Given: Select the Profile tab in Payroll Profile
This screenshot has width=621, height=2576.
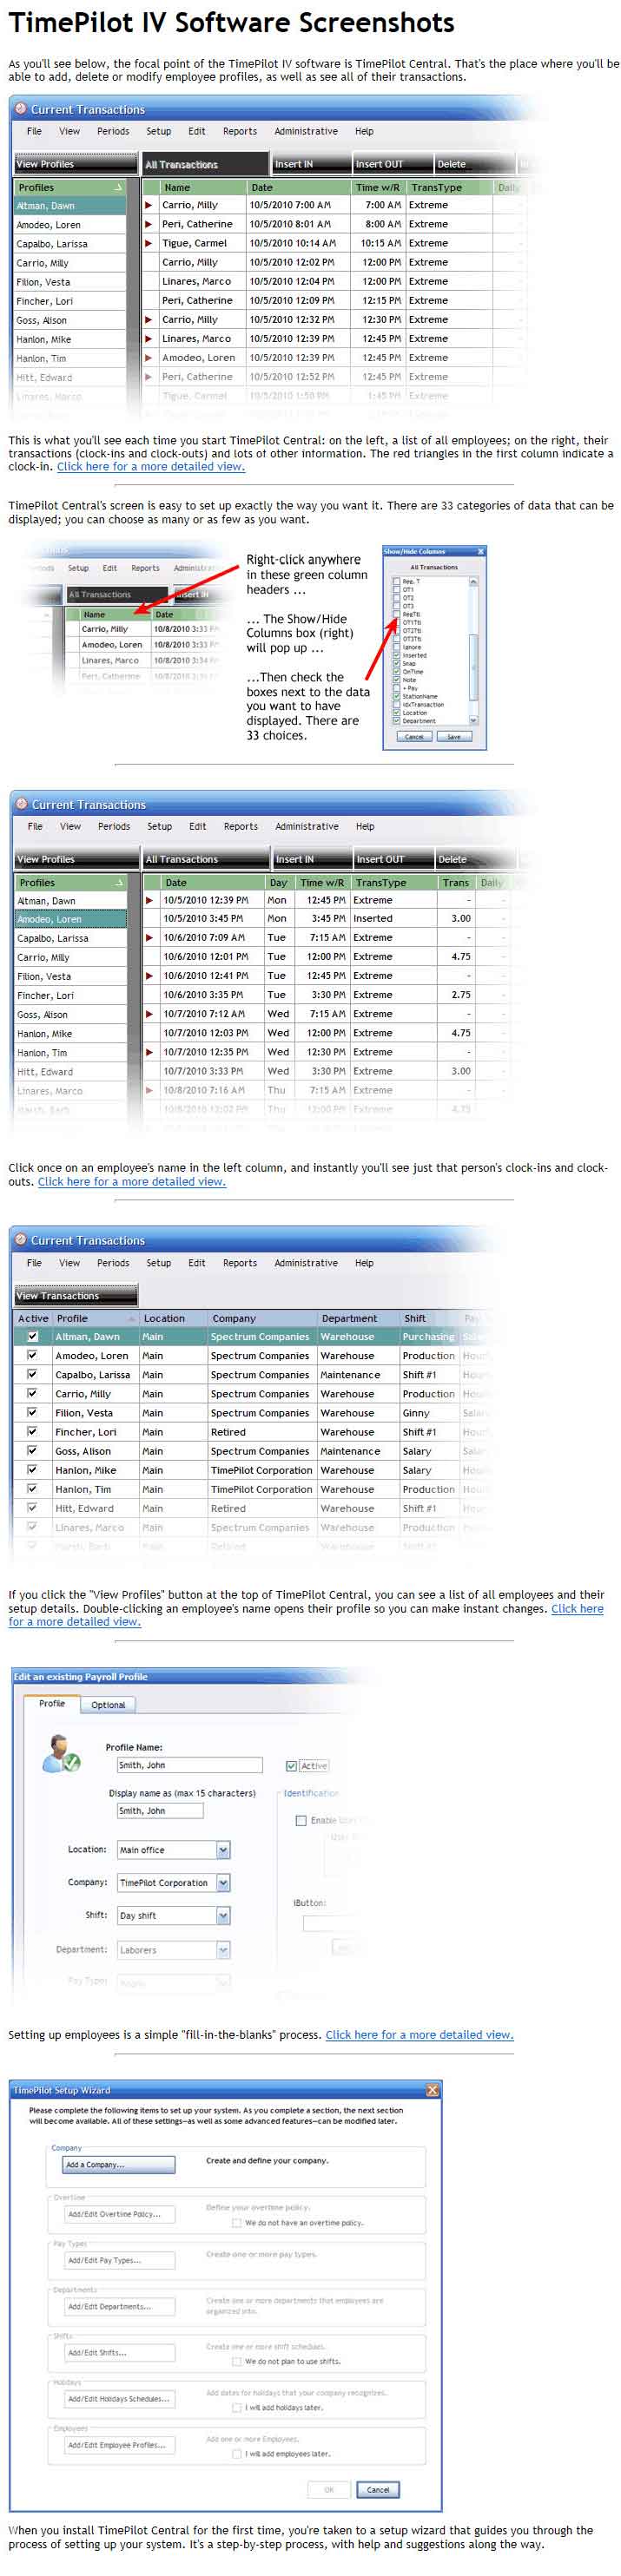Looking at the screenshot, I should point(52,1704).
